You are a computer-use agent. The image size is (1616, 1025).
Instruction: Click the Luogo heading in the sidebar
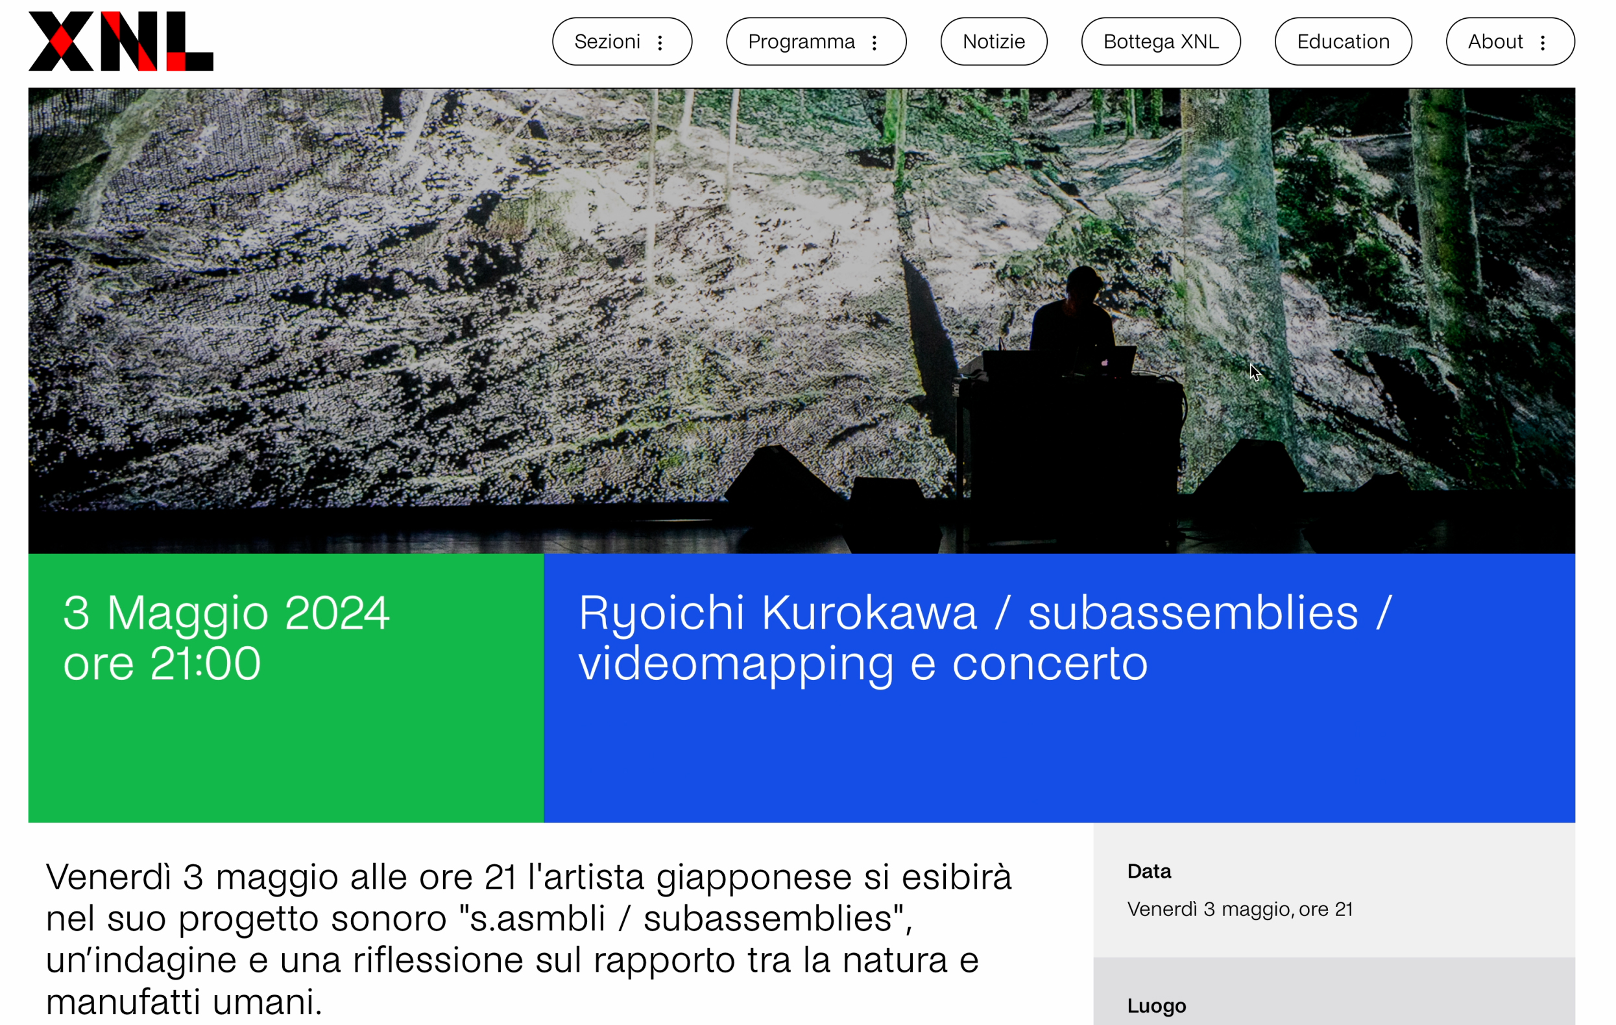[1156, 1006]
